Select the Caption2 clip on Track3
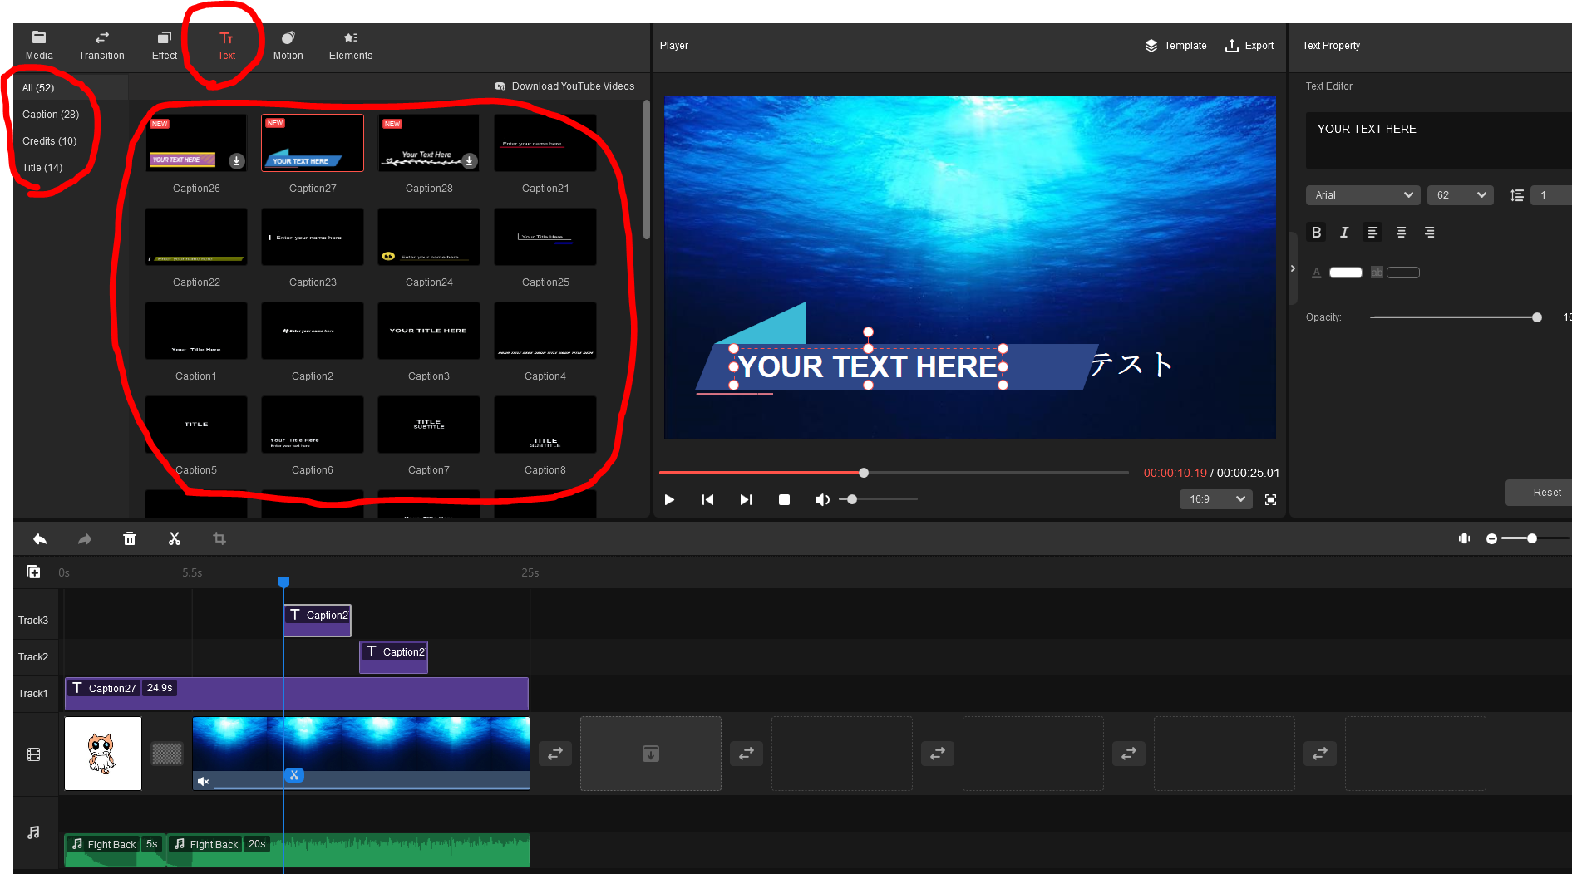The image size is (1572, 874). (x=318, y=620)
